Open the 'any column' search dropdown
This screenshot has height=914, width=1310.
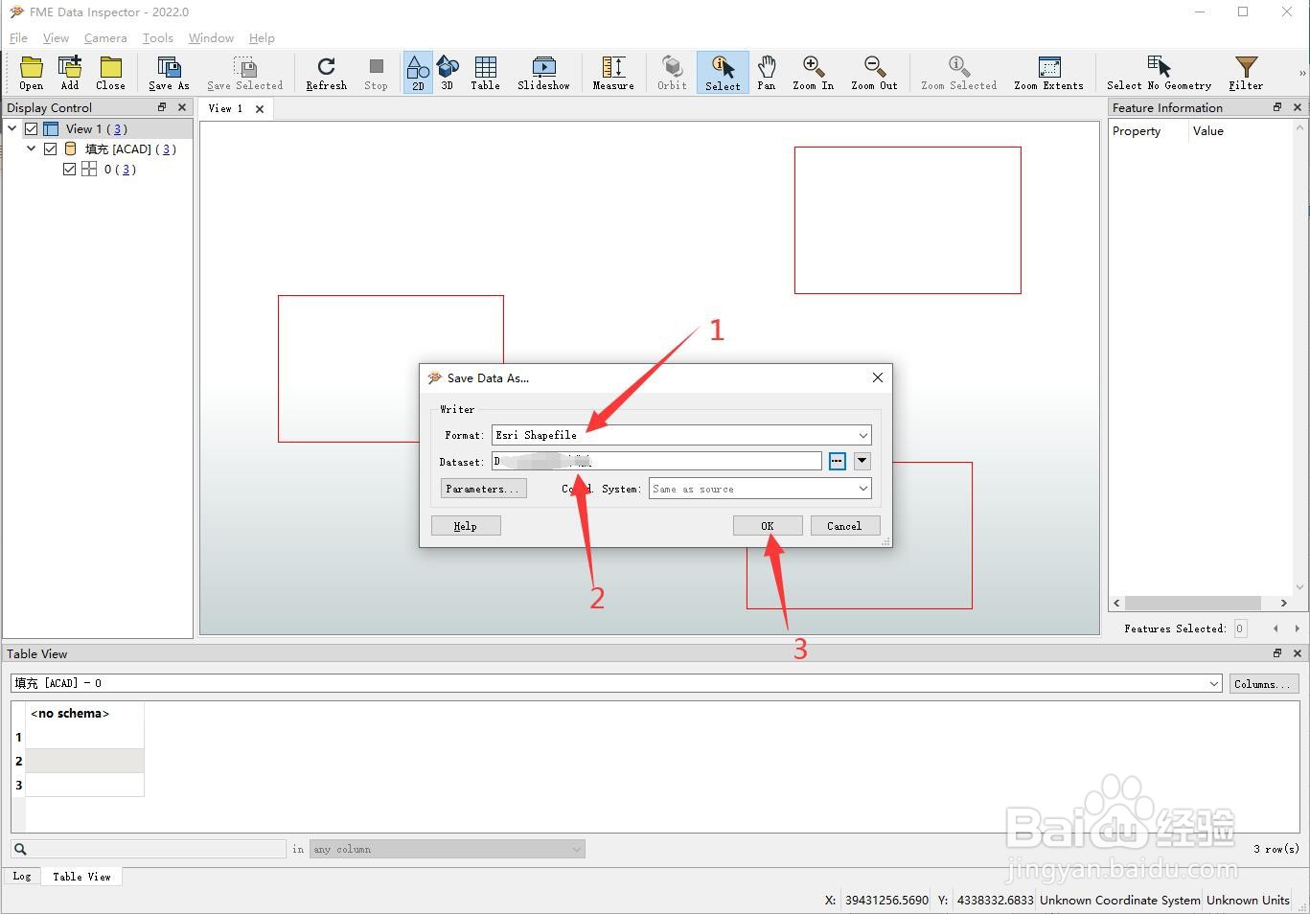[x=447, y=849]
